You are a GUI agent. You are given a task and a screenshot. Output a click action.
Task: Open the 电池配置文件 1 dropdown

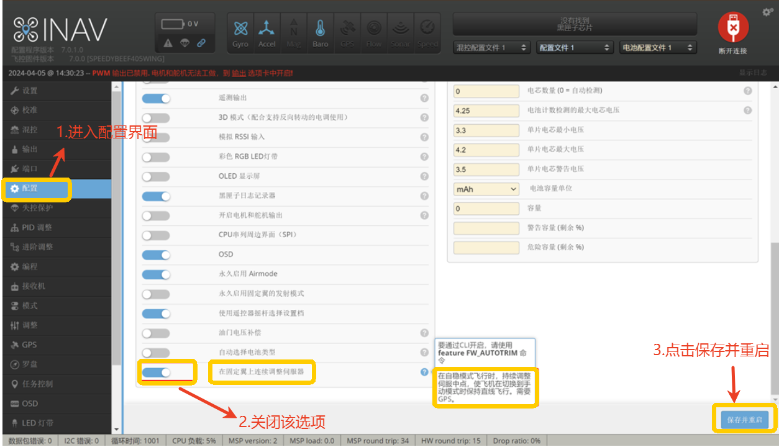658,47
